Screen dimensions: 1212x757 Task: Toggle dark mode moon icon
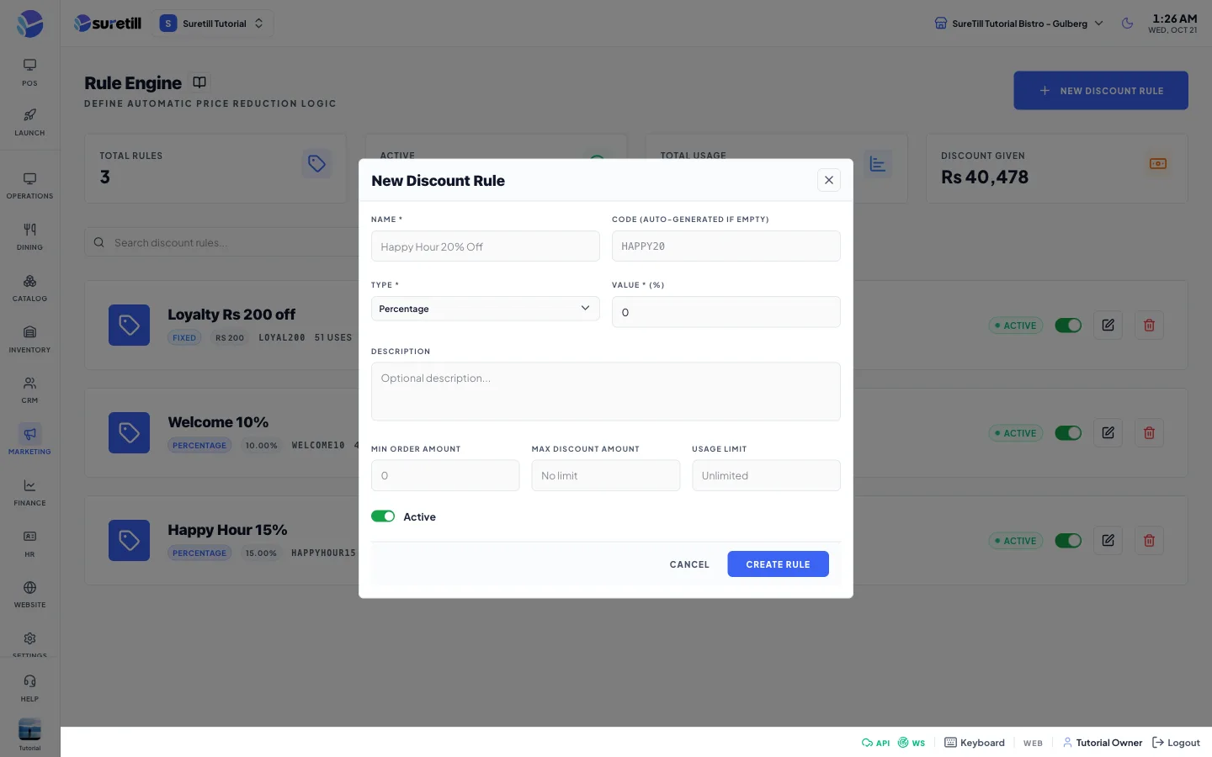[x=1128, y=24]
